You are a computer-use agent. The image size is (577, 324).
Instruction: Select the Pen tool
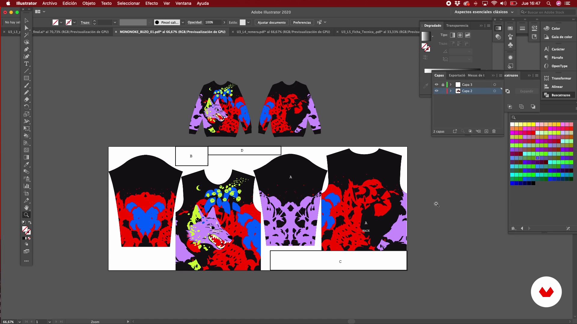(26, 49)
